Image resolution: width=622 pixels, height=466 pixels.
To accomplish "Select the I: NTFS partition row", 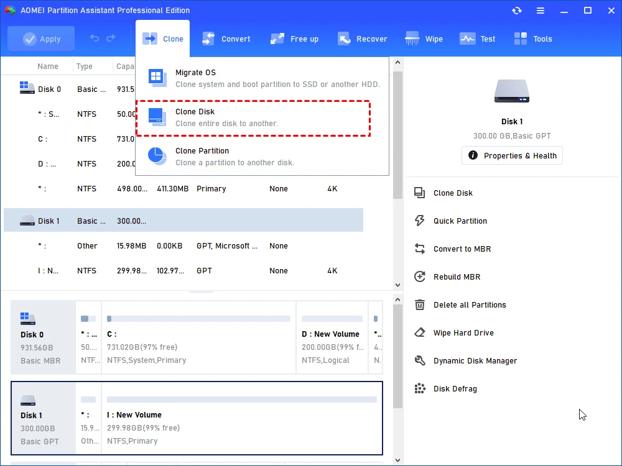I will pos(183,271).
